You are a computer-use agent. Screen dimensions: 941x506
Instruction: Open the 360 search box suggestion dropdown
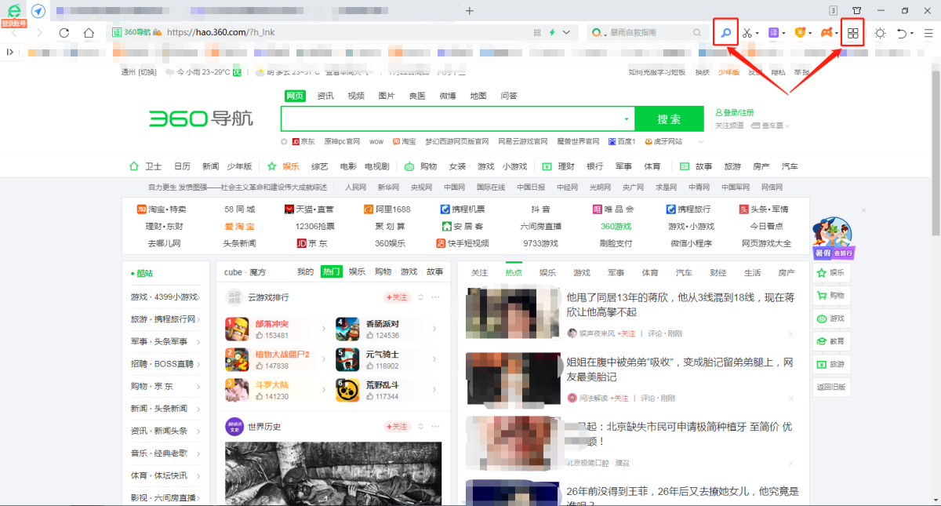pos(627,119)
